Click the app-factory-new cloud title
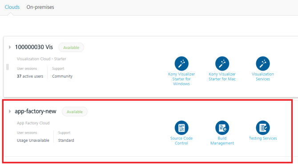Screen dimensions: 298x167 point(36,111)
